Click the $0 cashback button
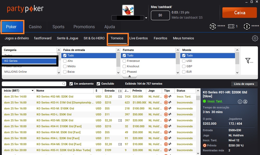This screenshot has width=260, height=155. (160, 15)
